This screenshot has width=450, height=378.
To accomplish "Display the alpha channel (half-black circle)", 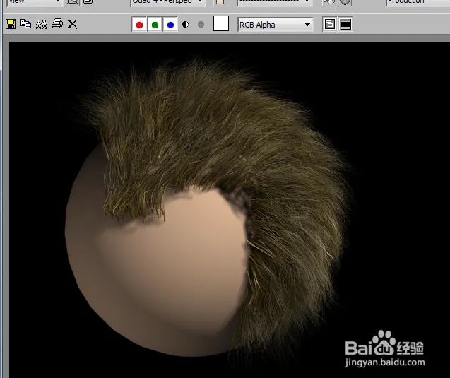I will 186,25.
